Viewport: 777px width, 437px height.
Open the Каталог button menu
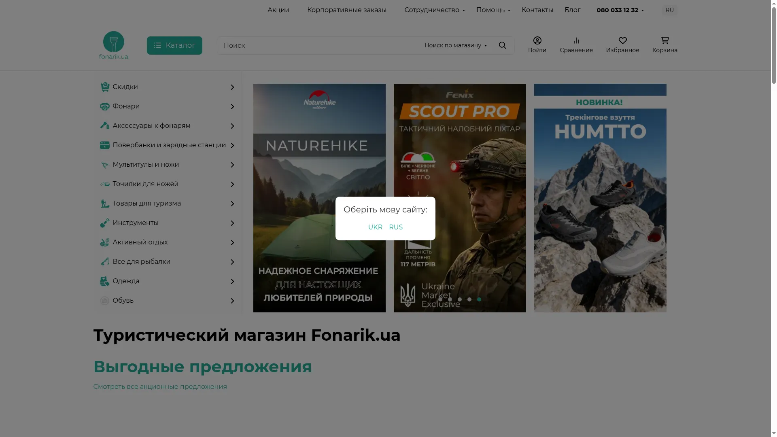coord(174,45)
